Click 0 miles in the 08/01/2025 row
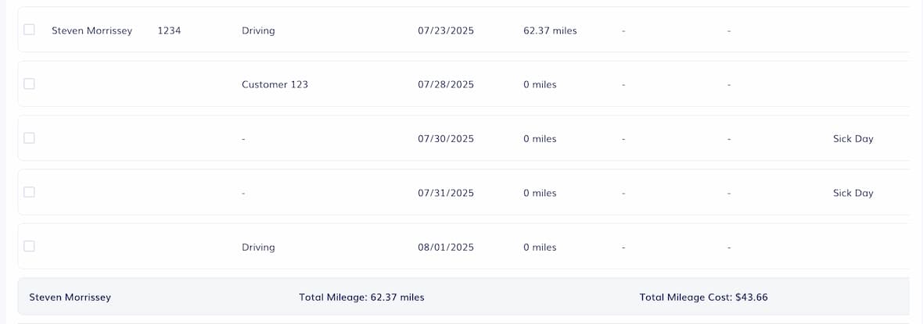 [x=540, y=247]
